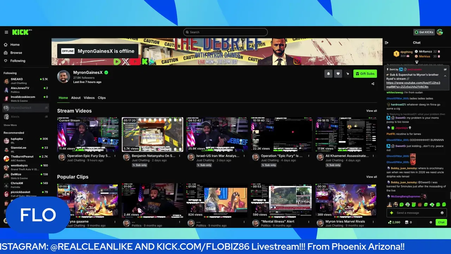Open TheBurntPeanut recommended channel
The width and height of the screenshot is (451, 254).
pyautogui.click(x=25, y=158)
